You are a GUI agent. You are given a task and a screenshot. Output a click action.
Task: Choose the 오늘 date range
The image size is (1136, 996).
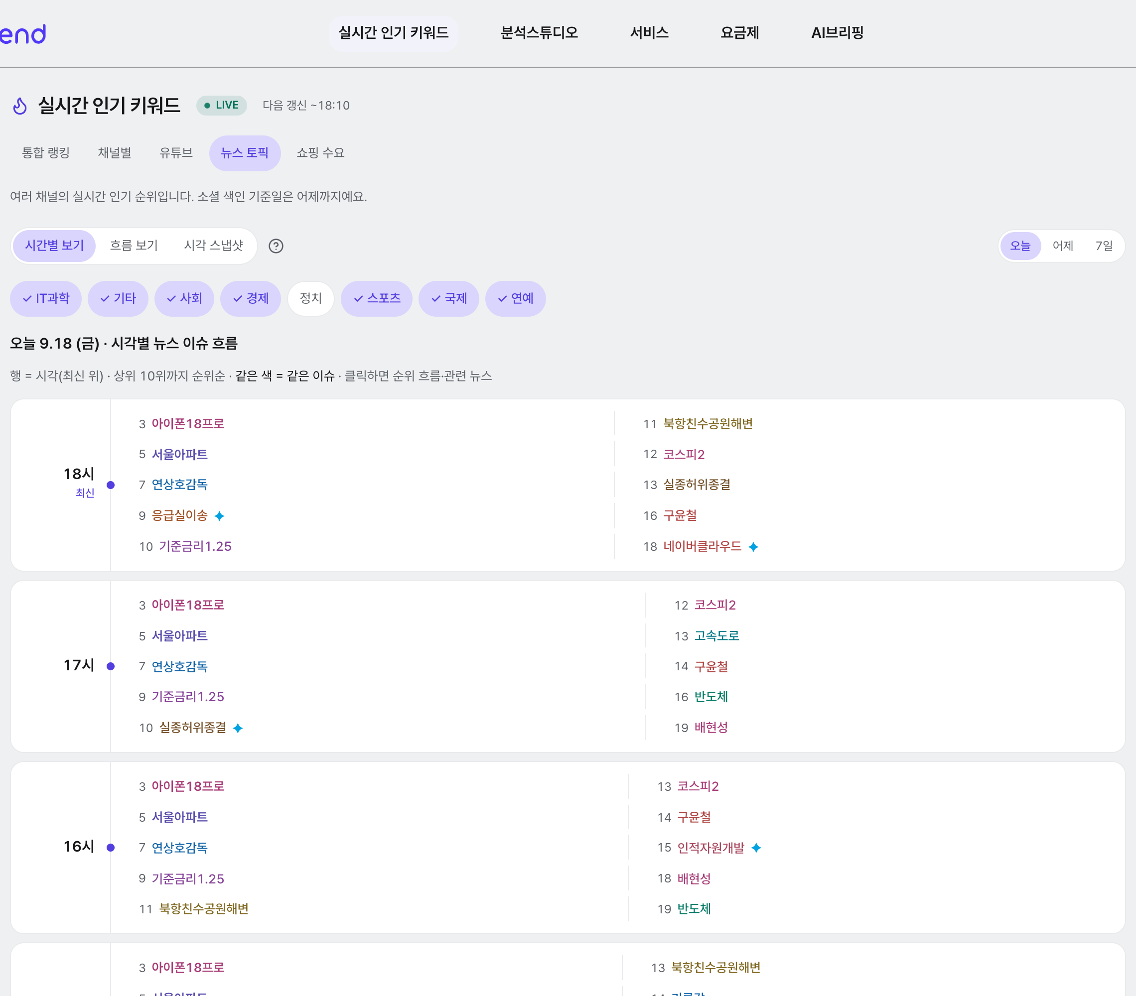coord(1020,246)
